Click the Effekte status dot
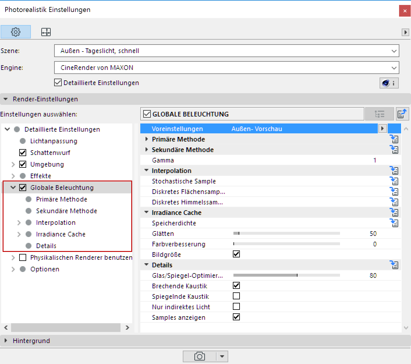 point(23,176)
